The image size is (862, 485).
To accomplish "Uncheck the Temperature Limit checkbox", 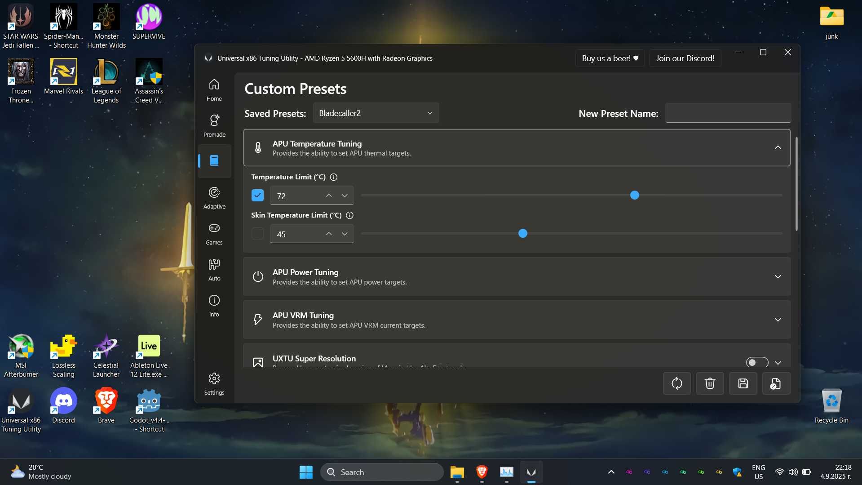I will click(257, 196).
